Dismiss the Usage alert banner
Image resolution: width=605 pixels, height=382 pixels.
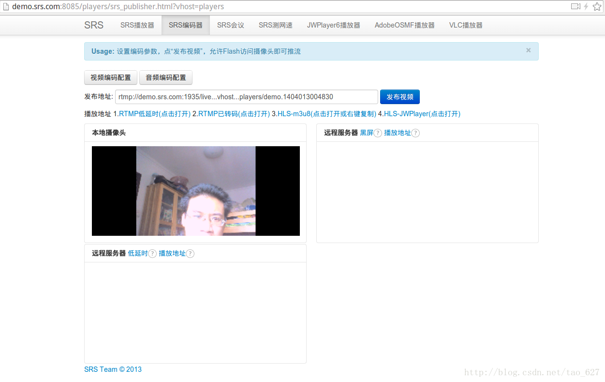coord(529,50)
